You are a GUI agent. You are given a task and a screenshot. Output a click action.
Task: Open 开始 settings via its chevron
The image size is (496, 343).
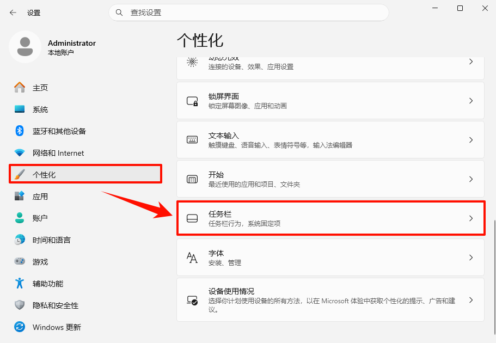[471, 179]
